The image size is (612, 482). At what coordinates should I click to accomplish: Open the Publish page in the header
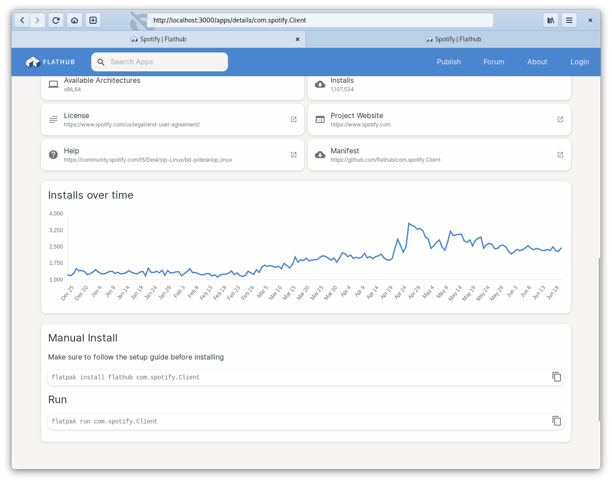449,62
